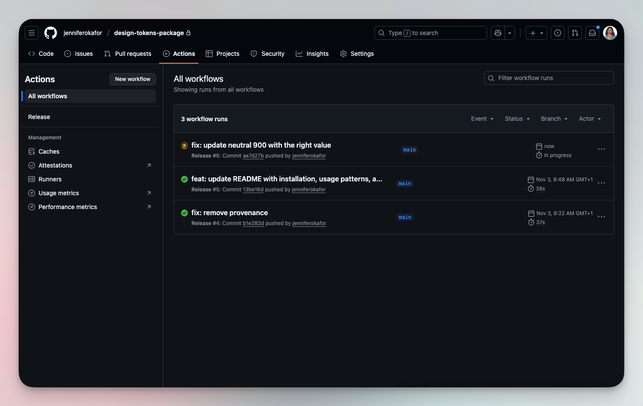This screenshot has width=643, height=406.
Task: Click jenniferokafor link in the Release #6 row
Action: (309, 156)
